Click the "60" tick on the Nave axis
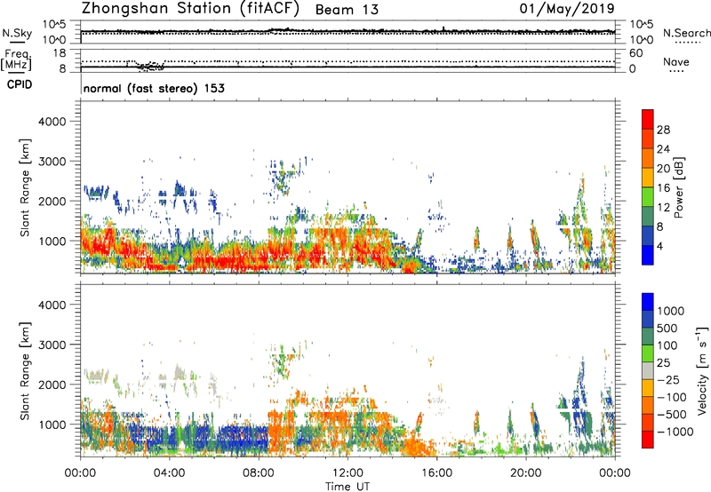 635,53
